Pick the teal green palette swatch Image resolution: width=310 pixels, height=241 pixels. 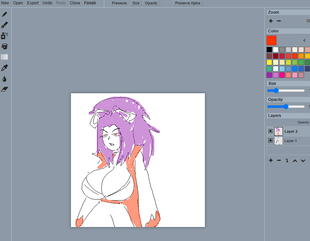click(x=269, y=69)
